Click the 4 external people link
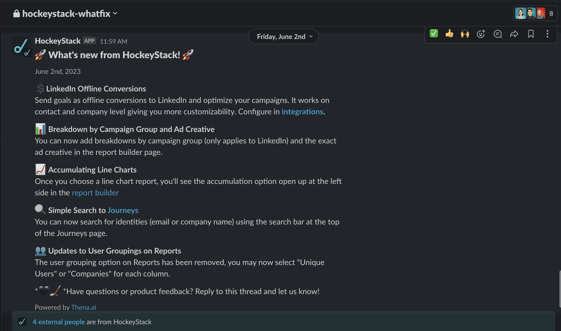The width and height of the screenshot is (561, 331). (59, 322)
